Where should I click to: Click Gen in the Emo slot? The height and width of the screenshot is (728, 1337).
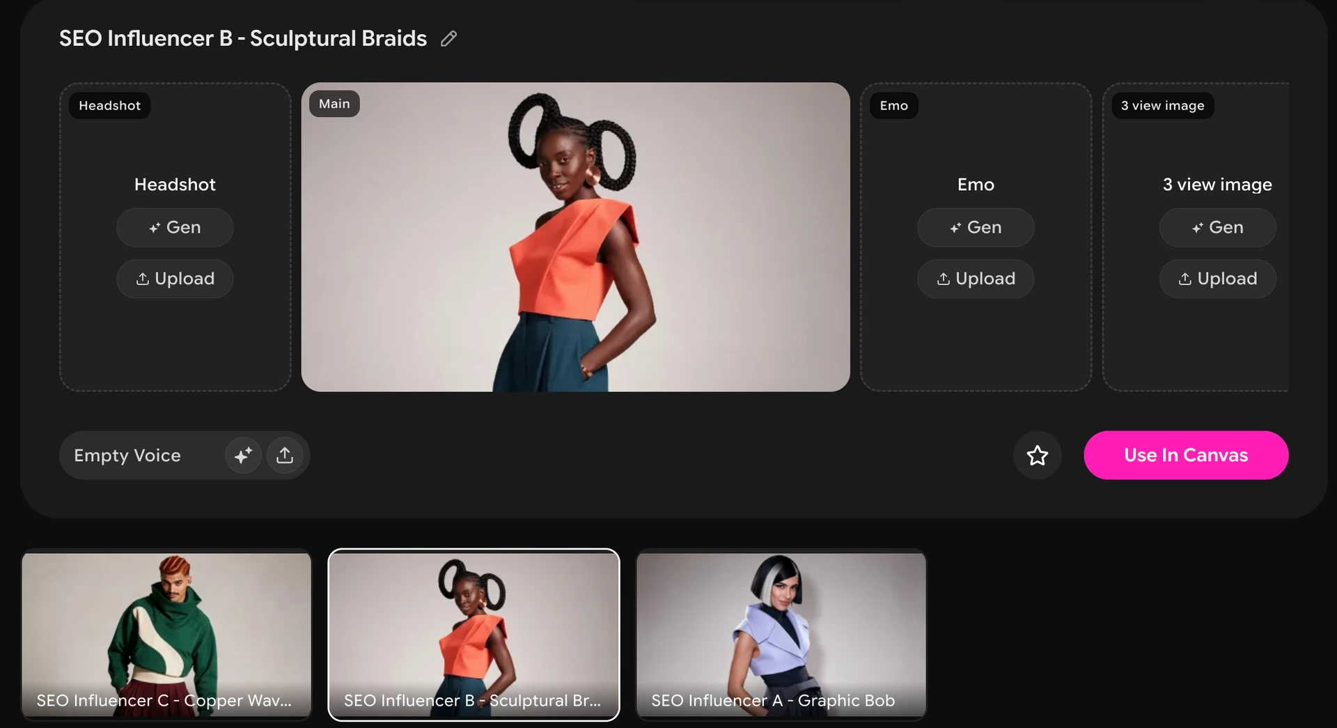(x=976, y=228)
